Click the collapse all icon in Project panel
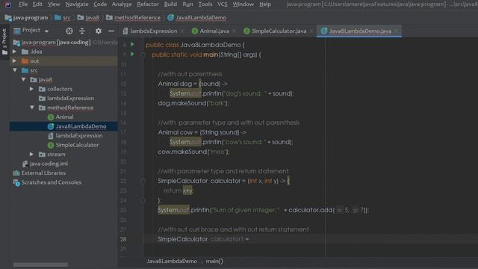This screenshot has width=478, height=269. 82,31
